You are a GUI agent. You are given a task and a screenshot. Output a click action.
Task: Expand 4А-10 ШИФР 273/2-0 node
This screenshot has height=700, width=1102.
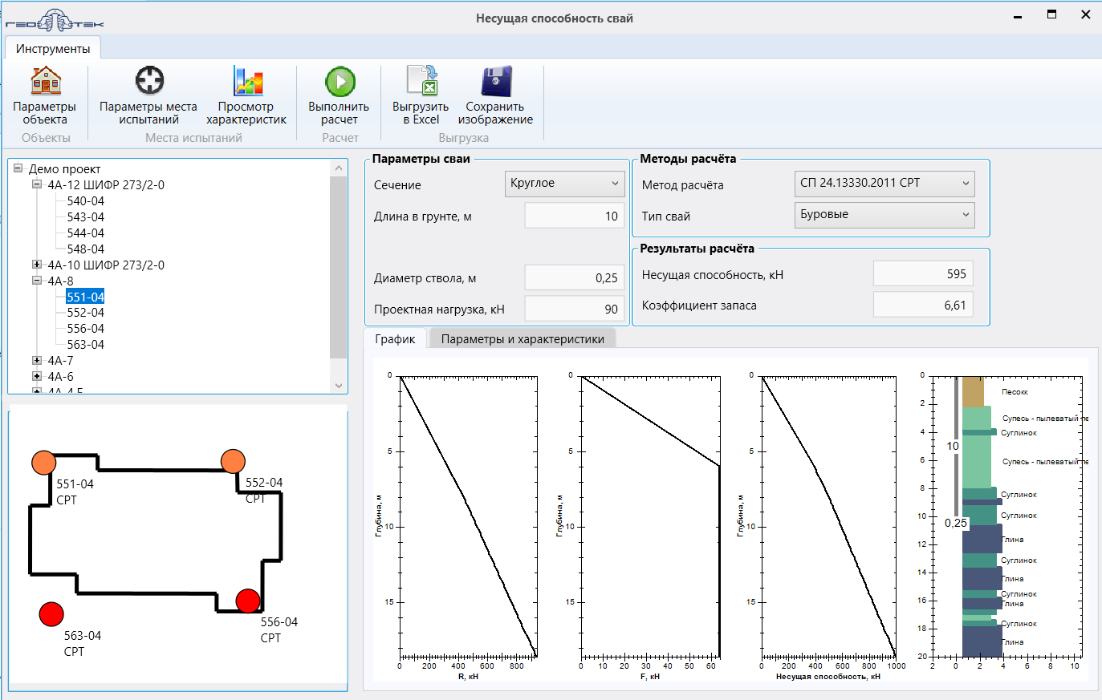(37, 265)
